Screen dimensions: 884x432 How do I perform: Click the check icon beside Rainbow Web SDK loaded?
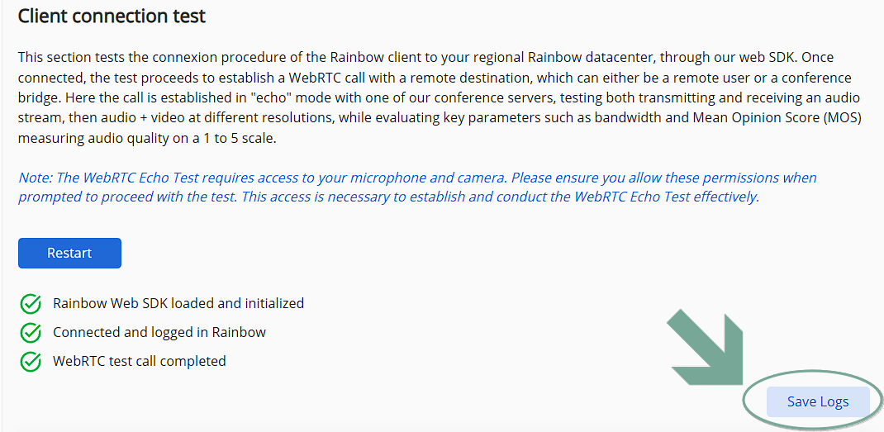coord(31,304)
